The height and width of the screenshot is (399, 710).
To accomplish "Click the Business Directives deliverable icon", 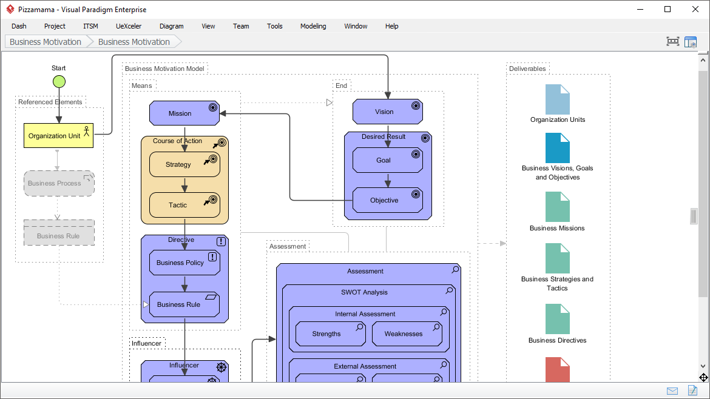I will pos(556,318).
